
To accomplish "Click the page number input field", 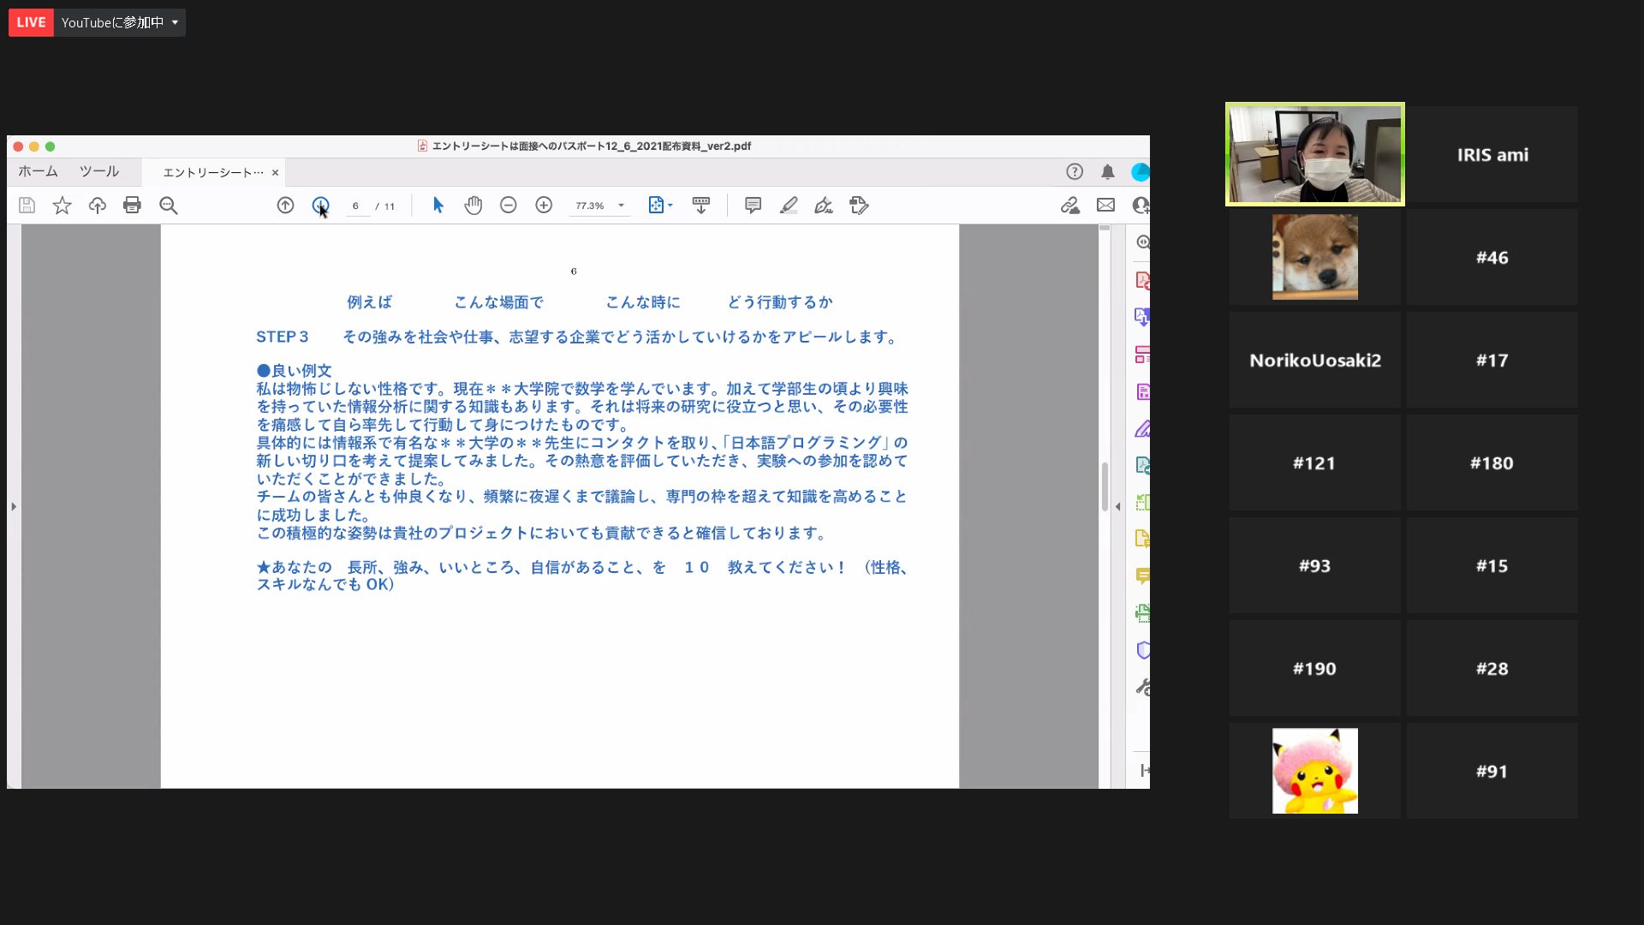I will (x=356, y=206).
